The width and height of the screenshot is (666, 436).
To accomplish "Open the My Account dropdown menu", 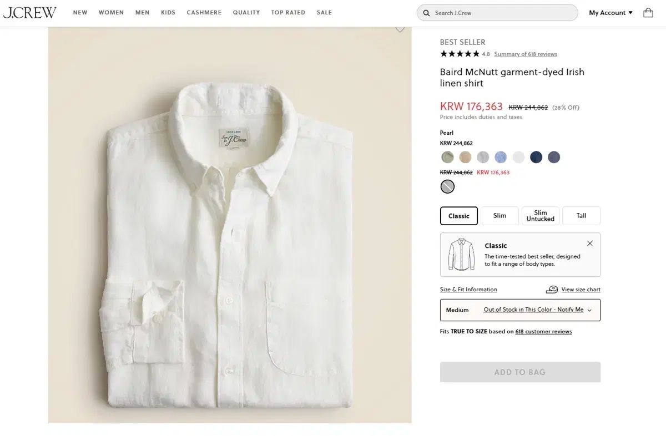I will pyautogui.click(x=610, y=12).
